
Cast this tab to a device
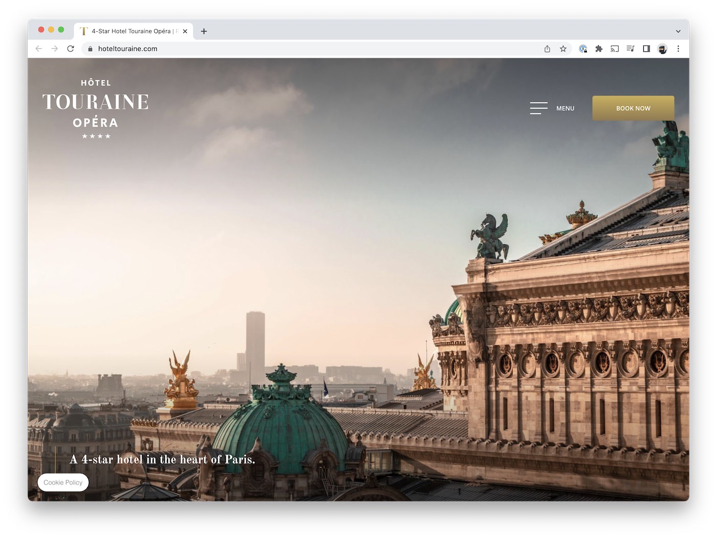pyautogui.click(x=615, y=49)
